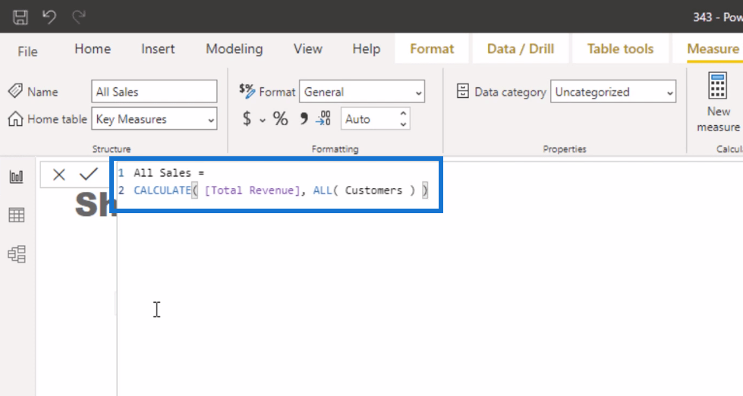Image resolution: width=743 pixels, height=396 pixels.
Task: Switch to the Modeling tab
Action: [x=234, y=49]
